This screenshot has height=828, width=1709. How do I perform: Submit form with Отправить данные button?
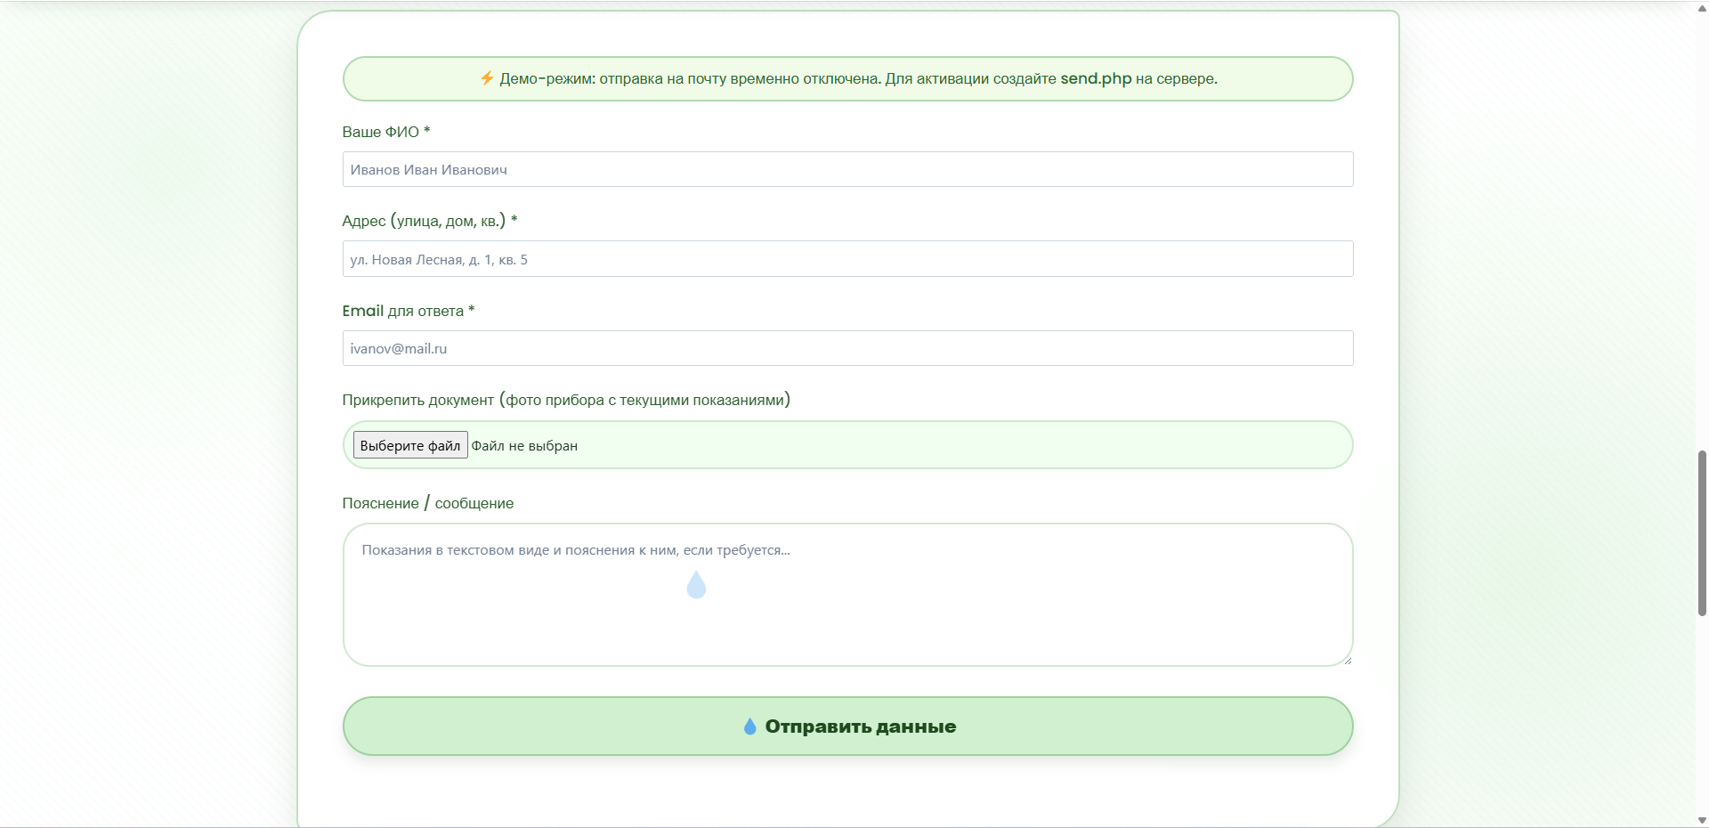pyautogui.click(x=847, y=727)
